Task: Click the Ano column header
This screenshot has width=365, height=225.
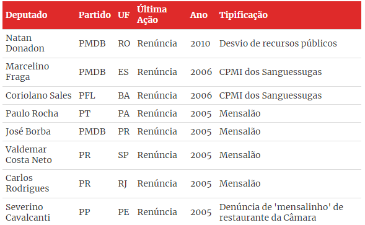Action: 198,15
